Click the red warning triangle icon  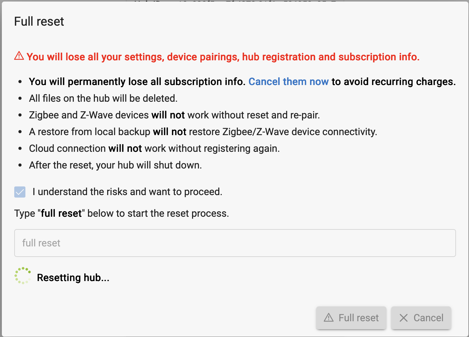click(x=19, y=56)
